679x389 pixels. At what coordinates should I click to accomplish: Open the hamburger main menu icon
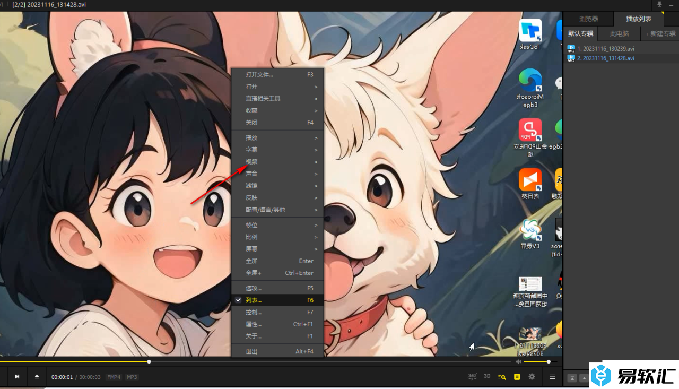coord(553,377)
